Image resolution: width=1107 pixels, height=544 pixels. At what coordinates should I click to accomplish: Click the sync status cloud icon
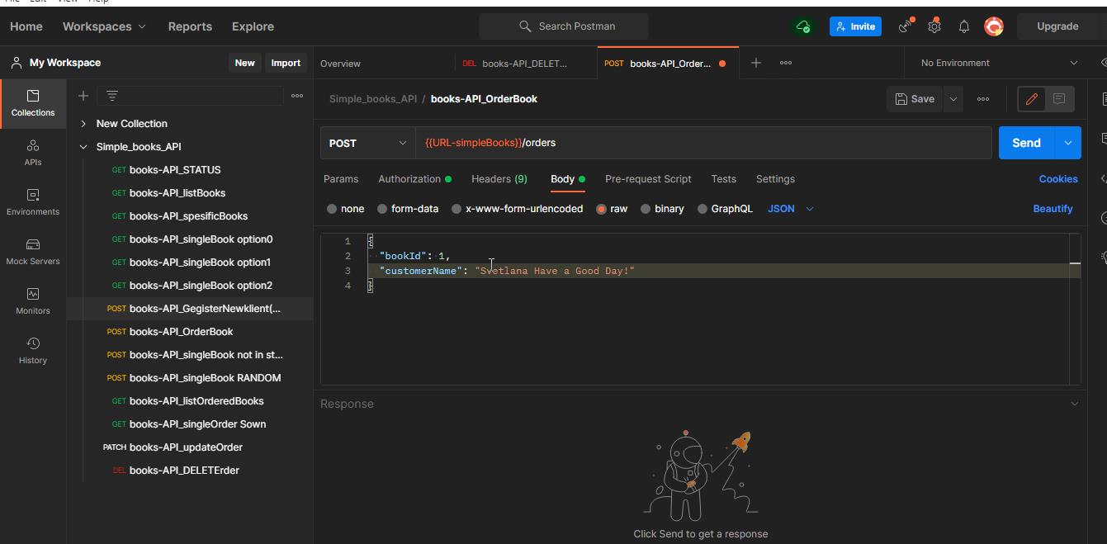point(803,26)
